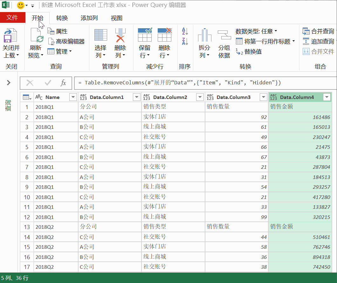Sort descending with the Z-A icon
This screenshot has height=283, width=337.
(185, 41)
